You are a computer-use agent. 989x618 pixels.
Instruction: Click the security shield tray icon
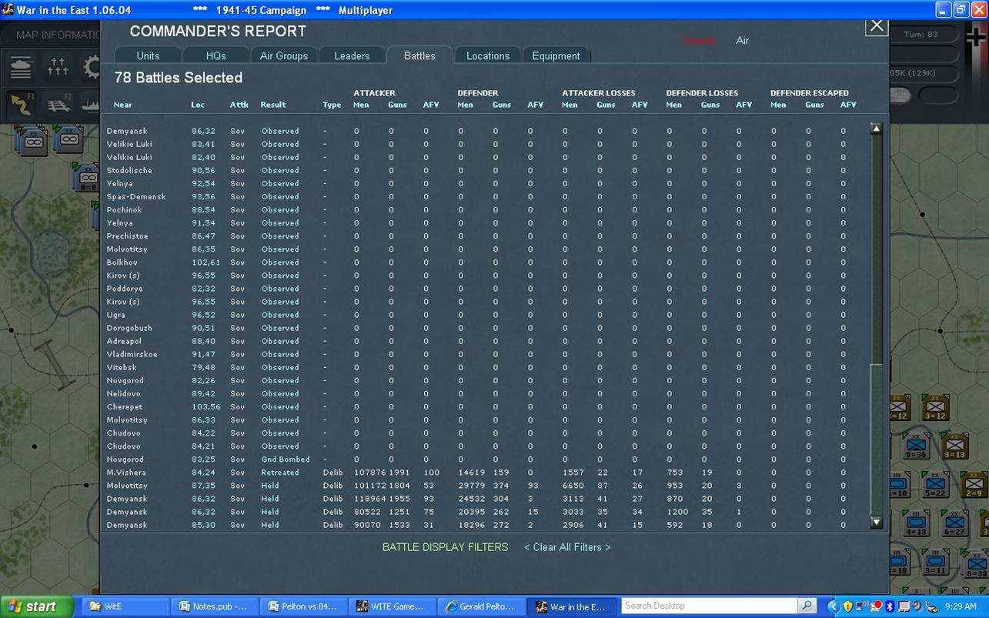847,606
